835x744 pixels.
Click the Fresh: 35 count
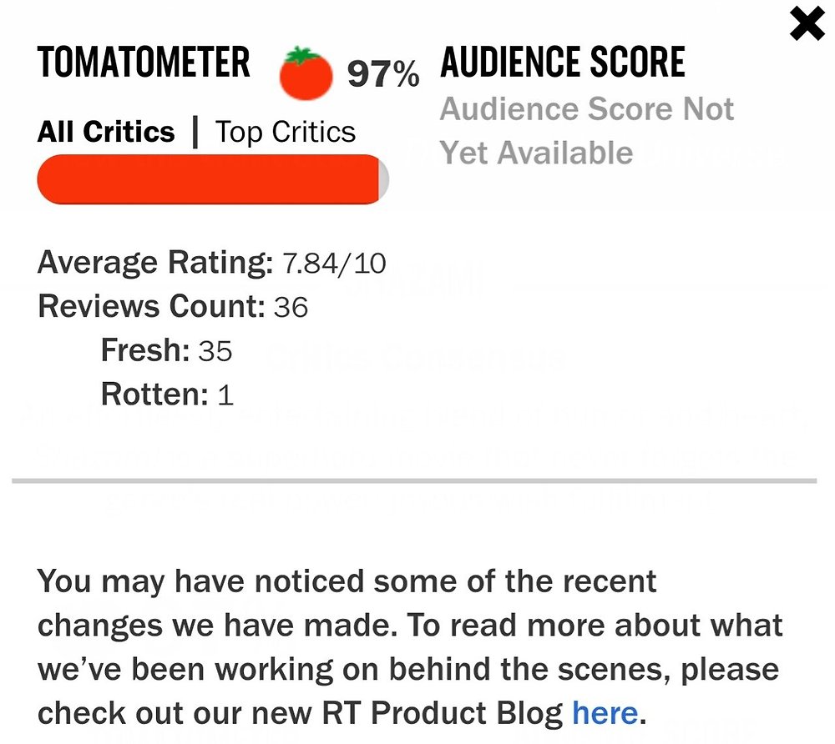(166, 350)
